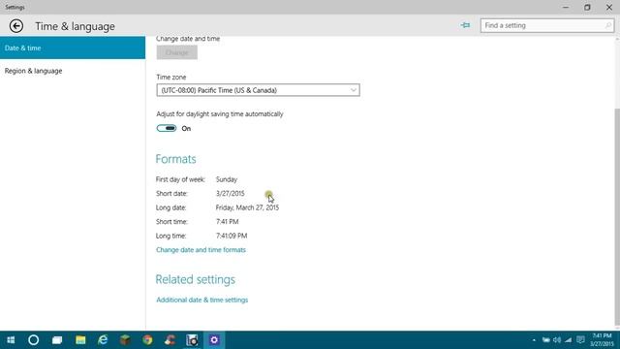Open Additional date & time settings link
Viewport: 620px width, 349px height.
202,300
